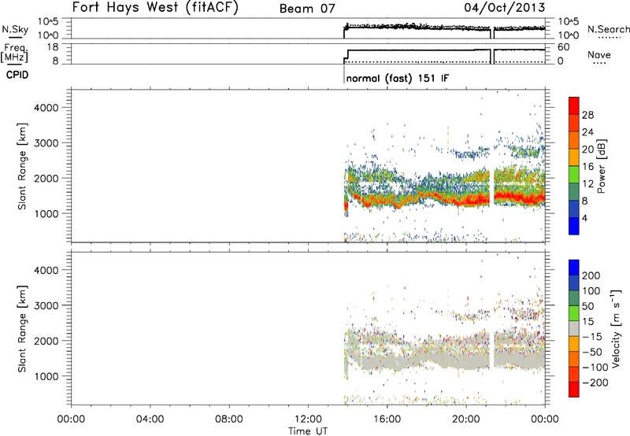The width and height of the screenshot is (630, 436).
Task: Click the 'N.Search' legend label
Action: (x=608, y=29)
